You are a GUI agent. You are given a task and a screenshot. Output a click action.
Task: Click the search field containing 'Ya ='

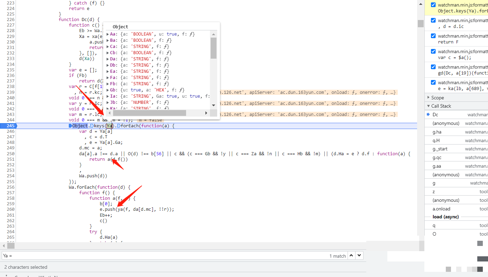click(163, 256)
